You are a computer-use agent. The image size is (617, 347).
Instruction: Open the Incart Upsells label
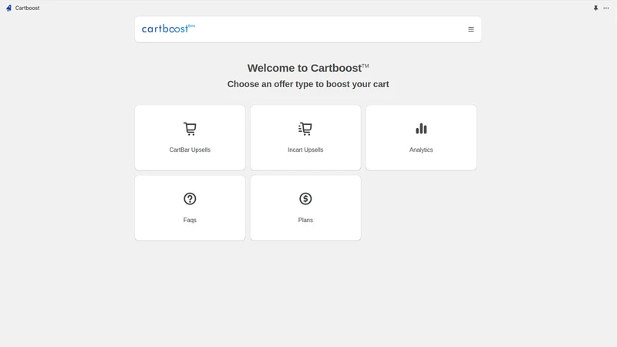pyautogui.click(x=305, y=150)
